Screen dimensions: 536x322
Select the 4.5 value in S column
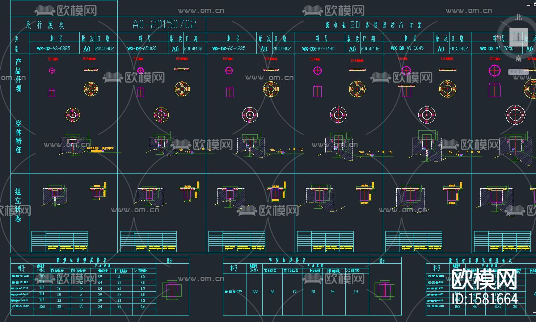click(142, 300)
